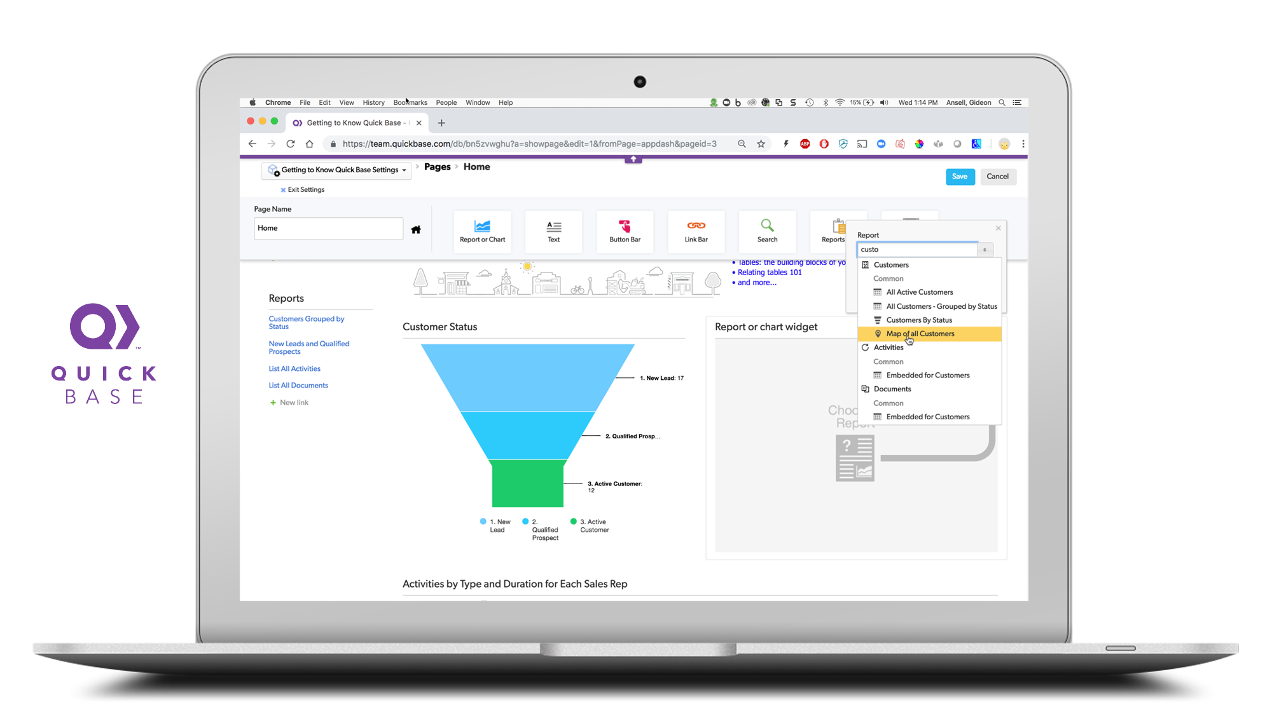
Task: Bookmark this page with the star icon
Action: click(761, 144)
